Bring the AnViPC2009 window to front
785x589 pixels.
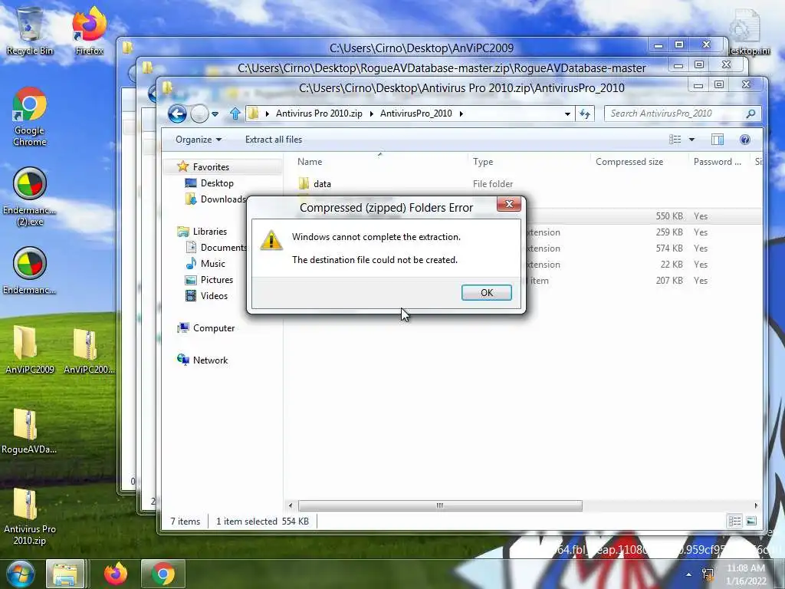tap(422, 48)
